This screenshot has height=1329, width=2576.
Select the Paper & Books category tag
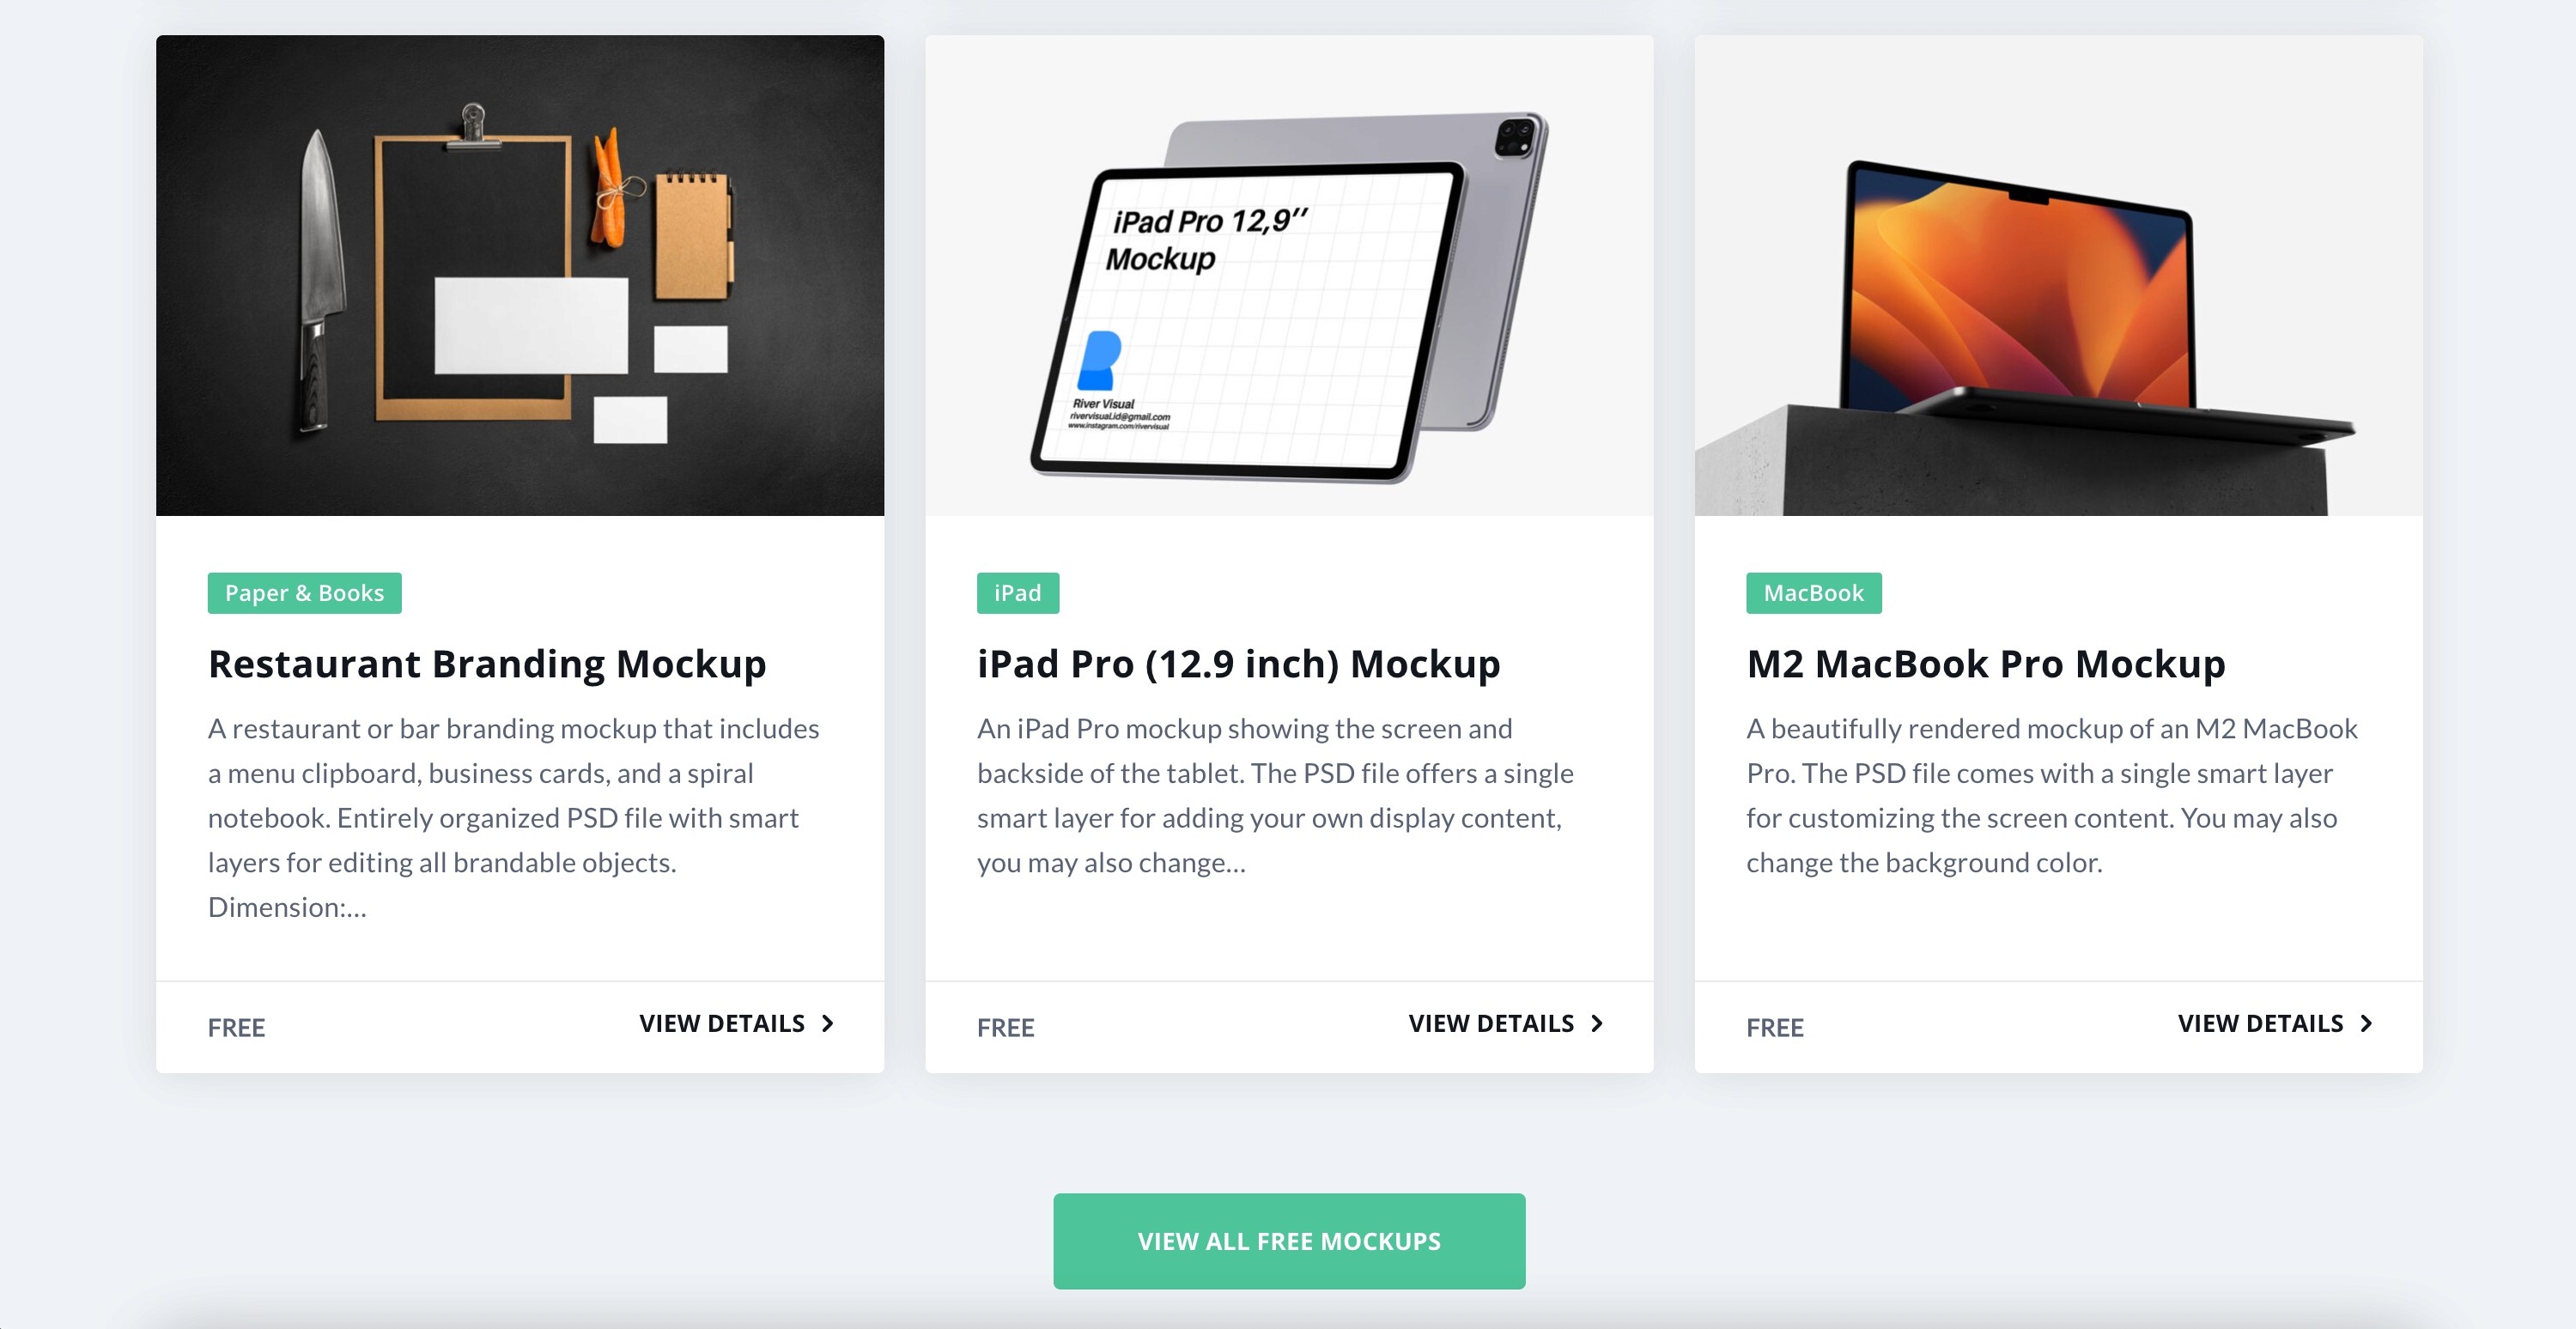point(304,593)
